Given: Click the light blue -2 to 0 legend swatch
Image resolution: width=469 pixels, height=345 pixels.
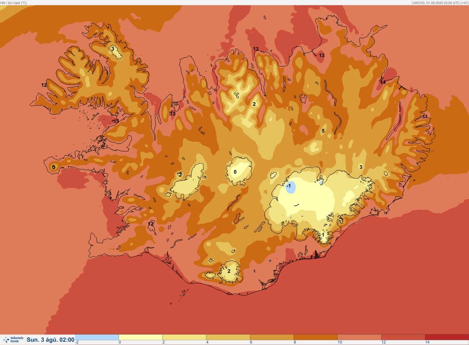Looking at the screenshot, I should [97, 337].
